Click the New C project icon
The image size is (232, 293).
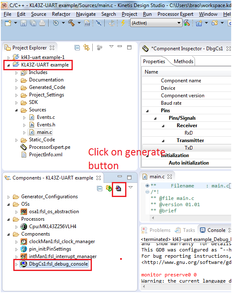click(x=199, y=23)
